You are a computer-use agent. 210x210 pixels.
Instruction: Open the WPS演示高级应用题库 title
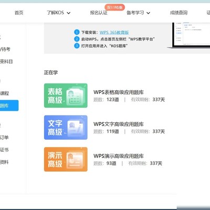pos(119,156)
